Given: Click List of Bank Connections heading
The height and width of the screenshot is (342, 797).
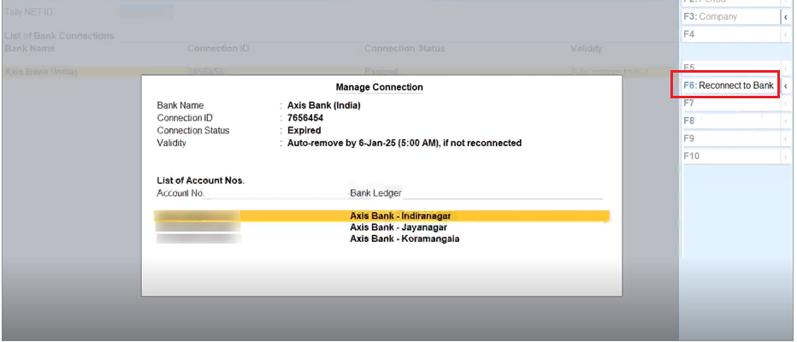Looking at the screenshot, I should coord(60,36).
